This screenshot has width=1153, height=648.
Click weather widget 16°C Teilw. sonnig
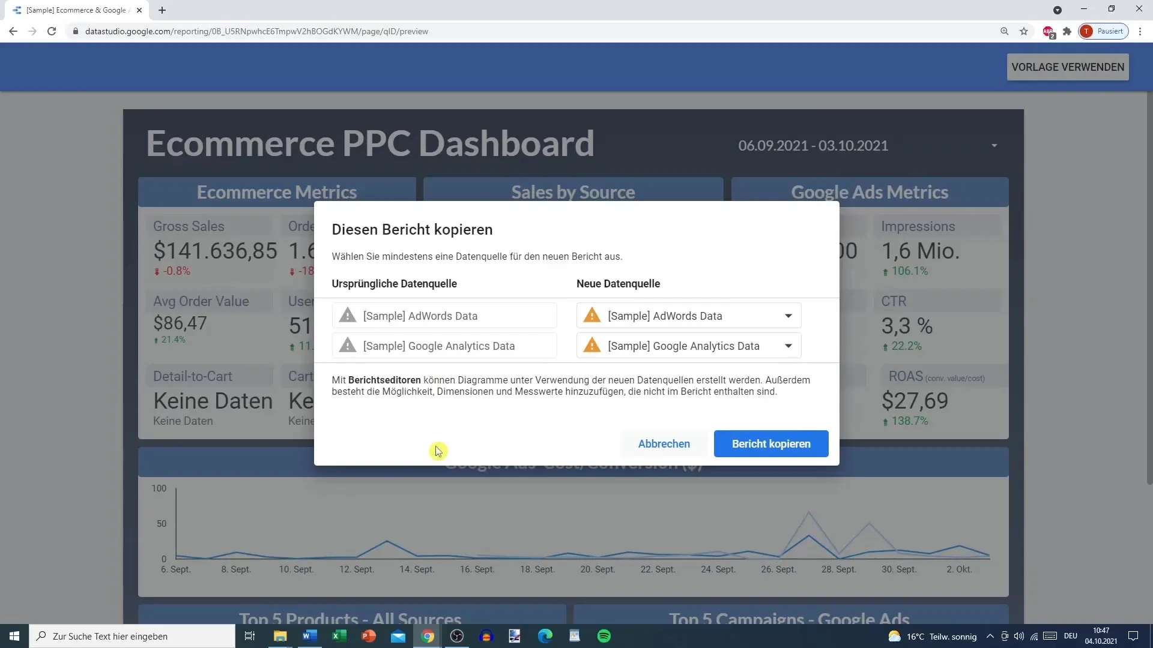pyautogui.click(x=933, y=636)
